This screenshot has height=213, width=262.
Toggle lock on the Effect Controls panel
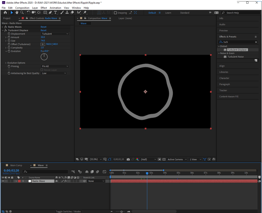point(27,18)
